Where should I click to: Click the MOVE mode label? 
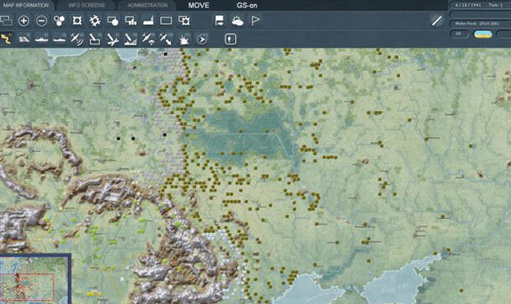(198, 6)
